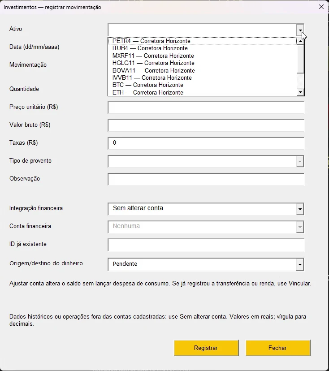This screenshot has height=371, width=329.
Task: Click the Origem/destino do dinheiro label
Action: pos(46,263)
